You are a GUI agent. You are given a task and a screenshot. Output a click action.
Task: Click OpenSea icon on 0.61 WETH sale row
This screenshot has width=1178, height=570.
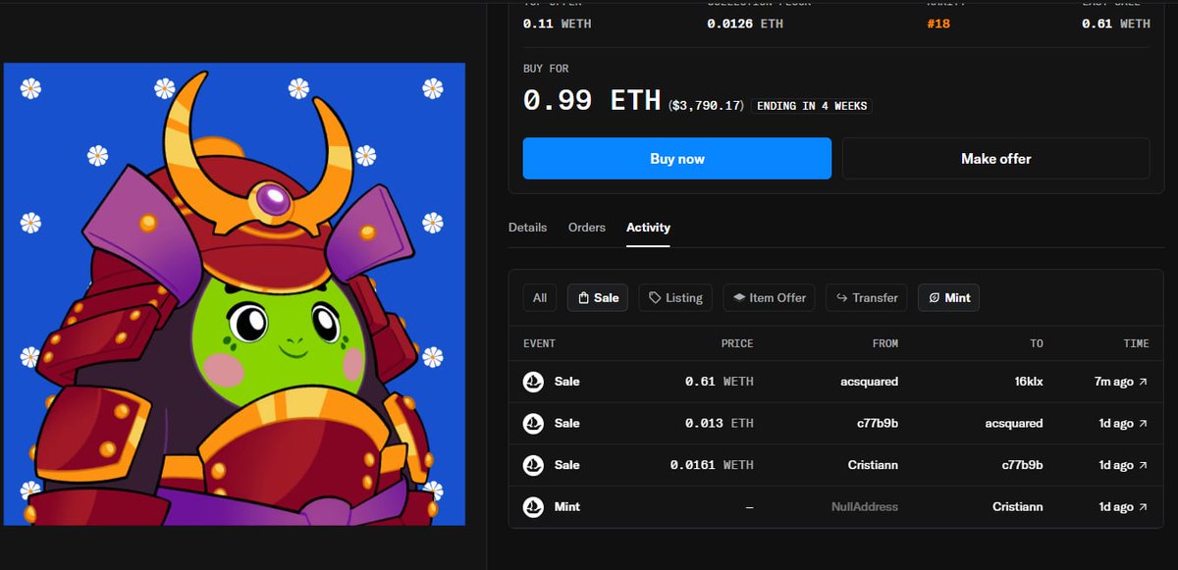[x=533, y=382]
